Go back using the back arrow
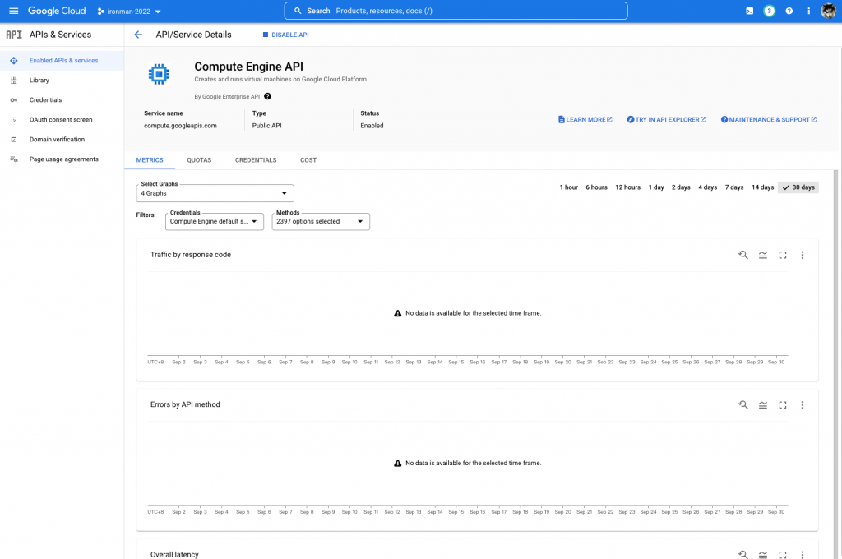842x559 pixels. tap(138, 35)
